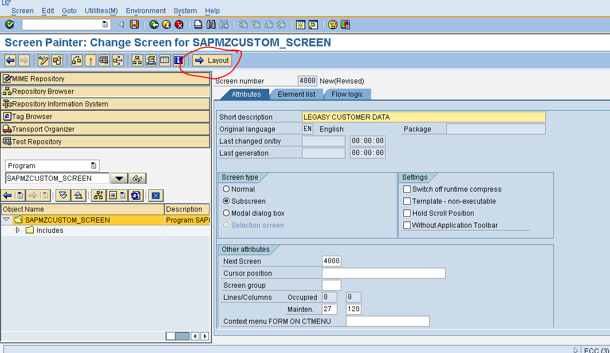Open the Program object type dropdown
This screenshot has width=610, height=353.
point(93,165)
